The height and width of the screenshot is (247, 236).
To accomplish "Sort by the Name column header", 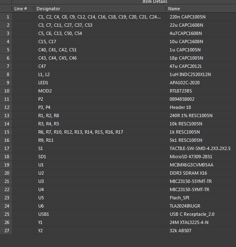I will tap(201, 9).
